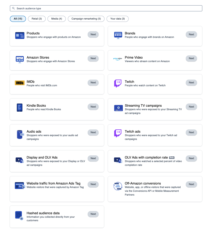The width and height of the screenshot is (223, 232).
Task: Click the "Prime Video" title text
Action: pyautogui.click(x=134, y=57)
